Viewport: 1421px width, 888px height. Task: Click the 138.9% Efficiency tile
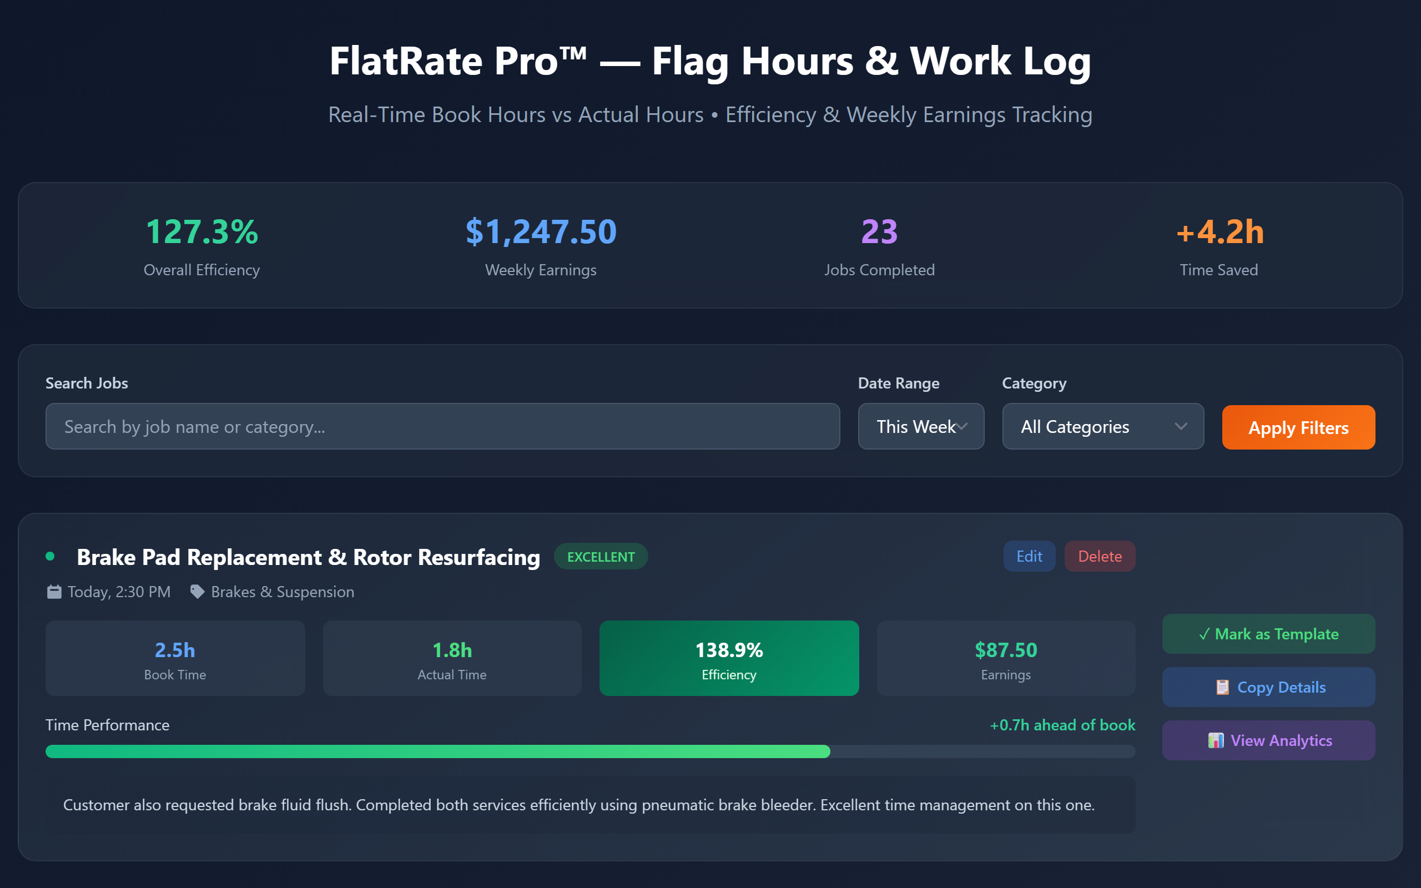pos(729,658)
